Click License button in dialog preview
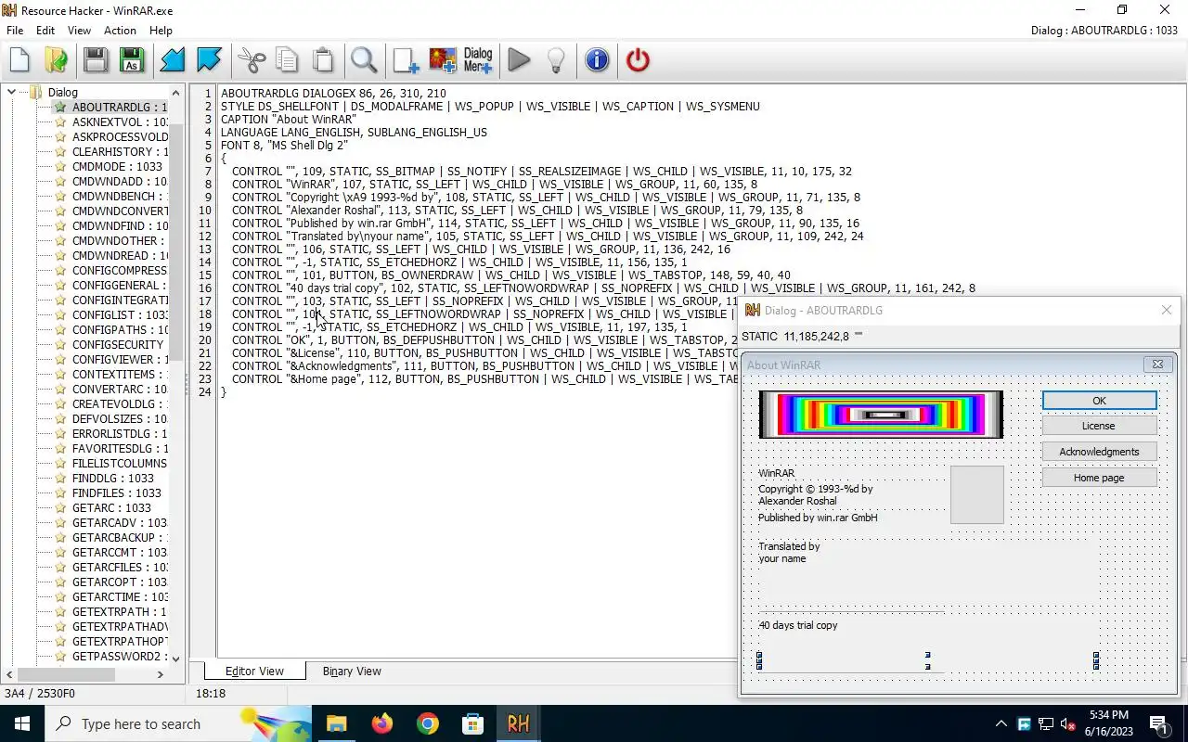This screenshot has width=1188, height=742. [x=1099, y=426]
